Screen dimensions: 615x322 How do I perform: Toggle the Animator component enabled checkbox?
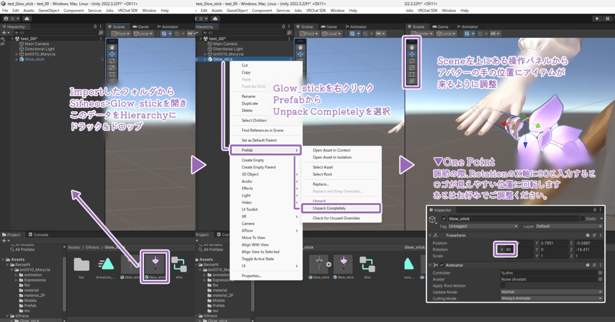tap(441, 265)
